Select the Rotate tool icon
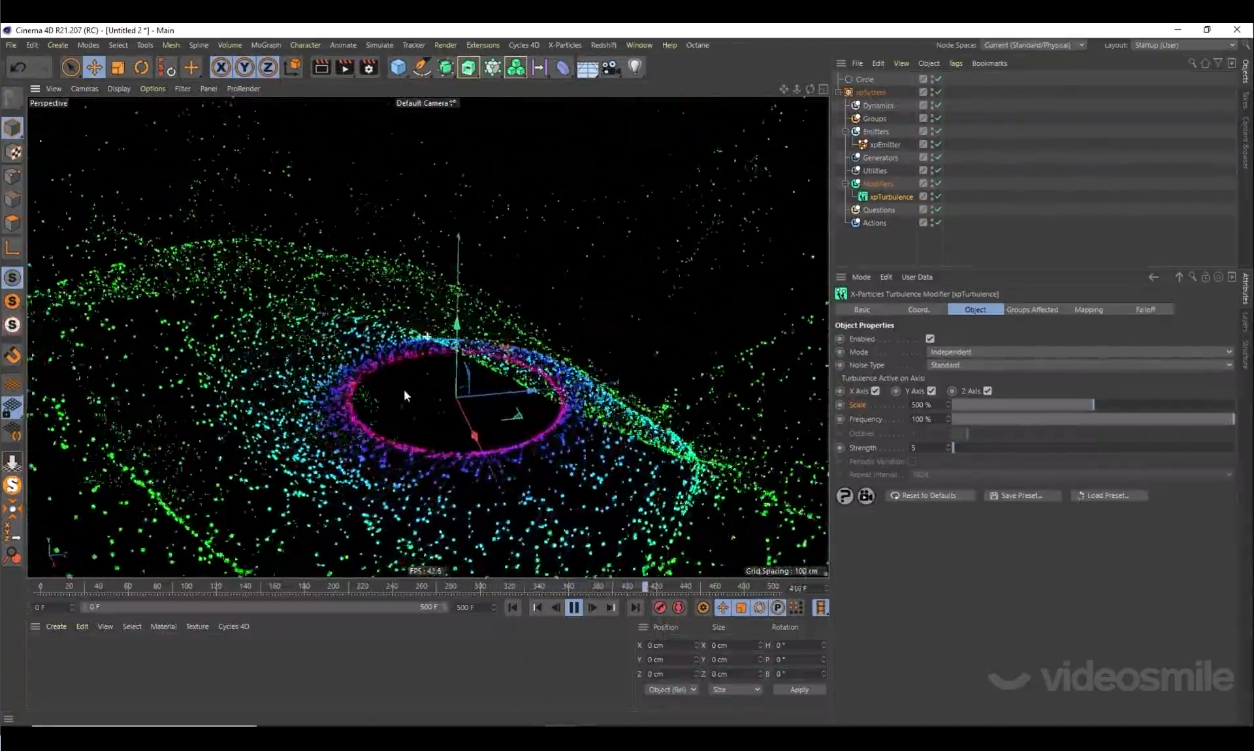 [x=141, y=67]
